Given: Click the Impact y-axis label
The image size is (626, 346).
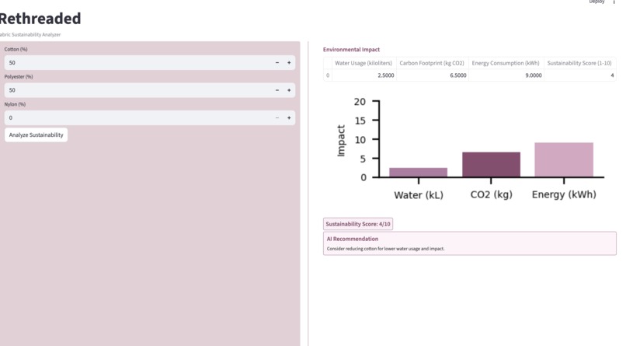Looking at the screenshot, I should (341, 141).
